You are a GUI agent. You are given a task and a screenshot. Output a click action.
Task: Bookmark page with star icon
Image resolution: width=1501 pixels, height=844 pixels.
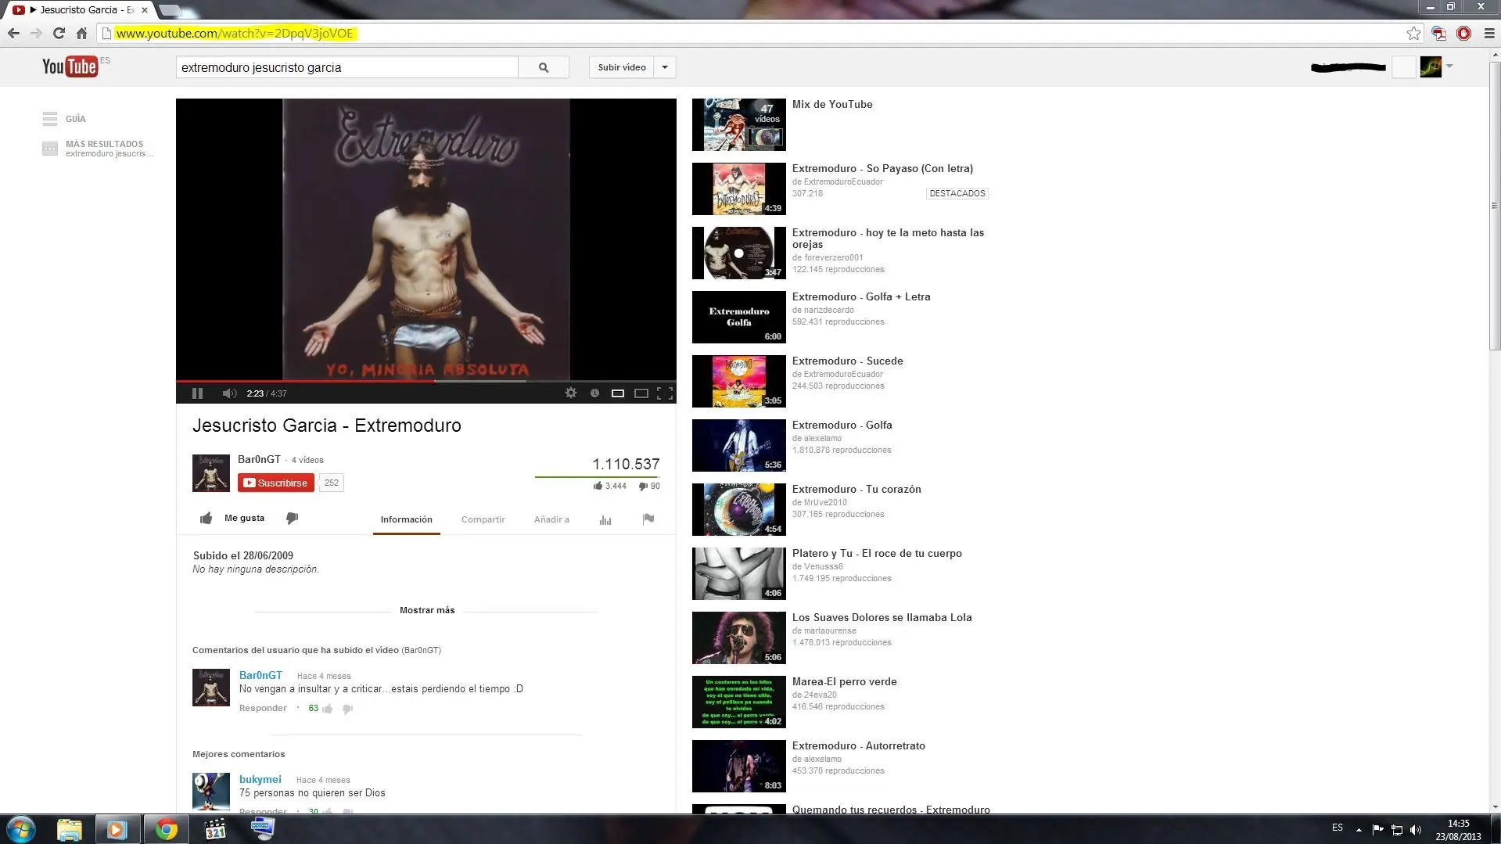coord(1413,33)
